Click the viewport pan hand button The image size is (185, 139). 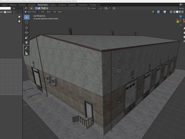coord(184,33)
